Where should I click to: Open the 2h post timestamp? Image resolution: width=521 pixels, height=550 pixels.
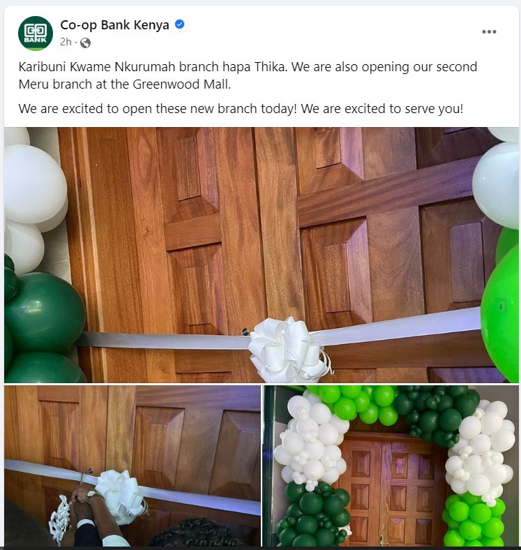coord(66,42)
